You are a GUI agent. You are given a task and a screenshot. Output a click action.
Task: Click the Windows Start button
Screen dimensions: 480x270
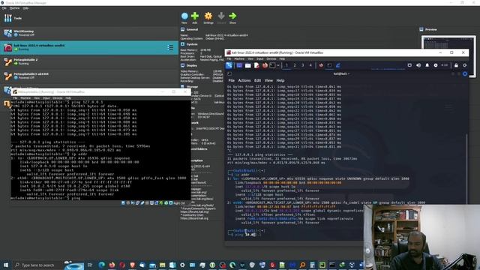[x=5, y=265]
